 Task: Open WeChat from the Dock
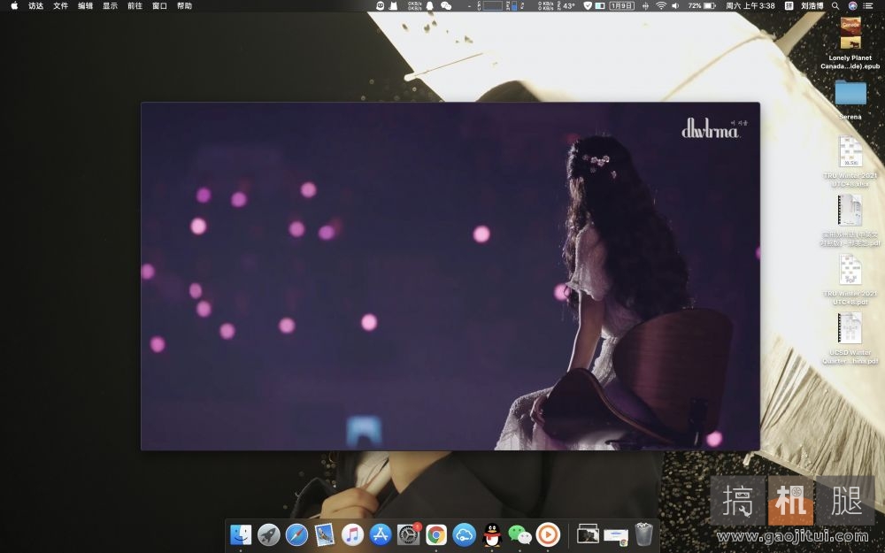point(519,534)
